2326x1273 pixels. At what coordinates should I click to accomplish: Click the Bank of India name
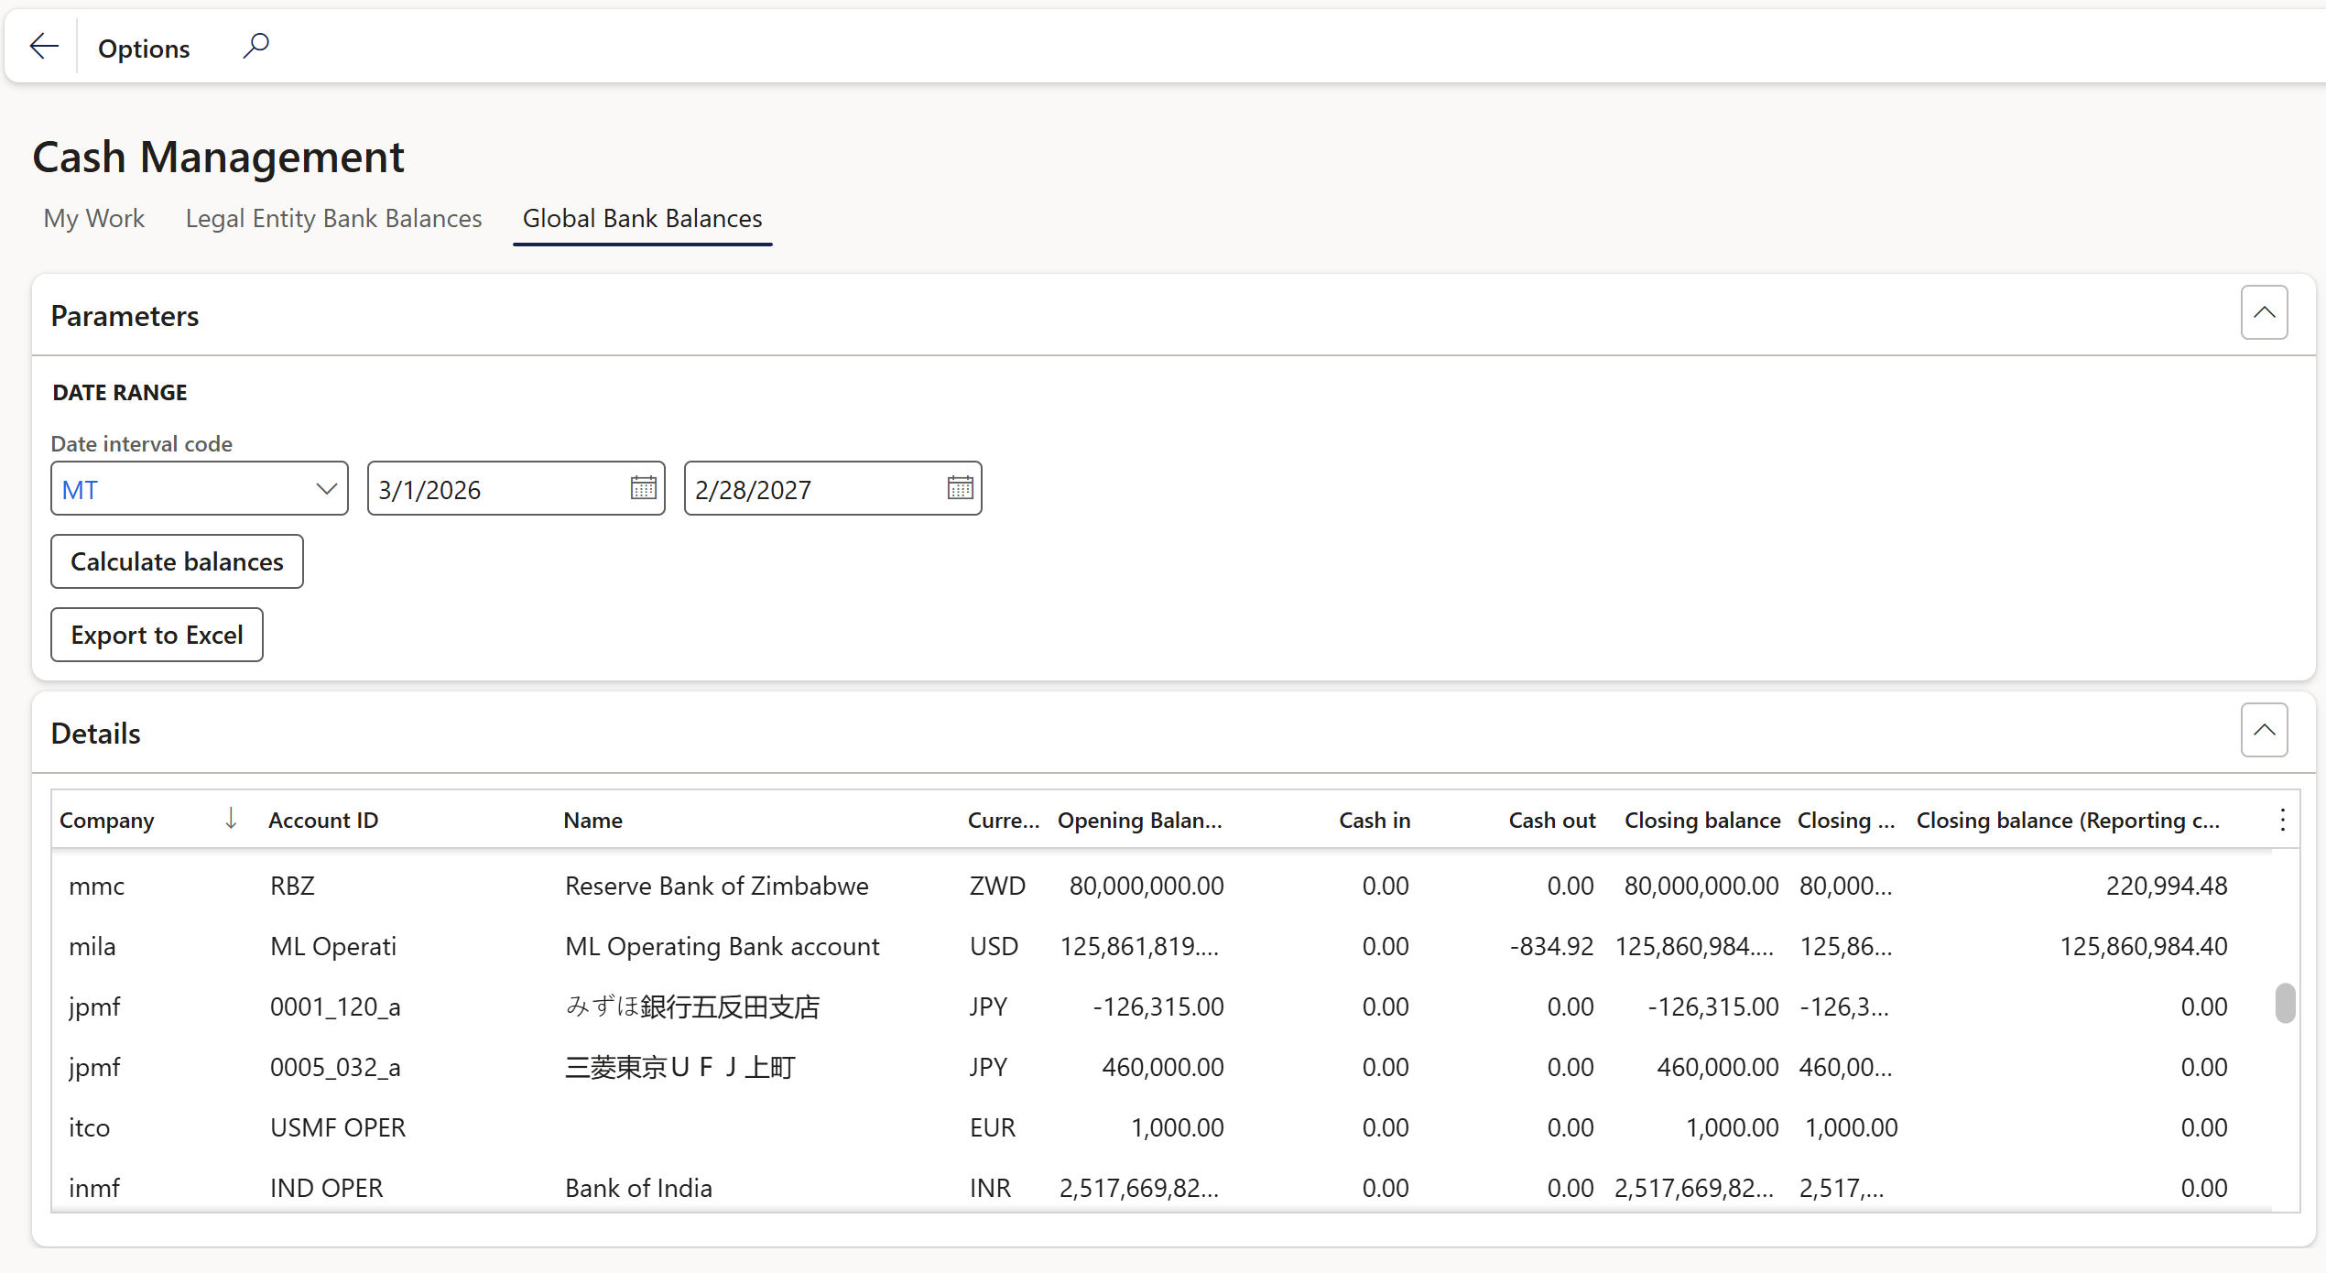[x=638, y=1188]
